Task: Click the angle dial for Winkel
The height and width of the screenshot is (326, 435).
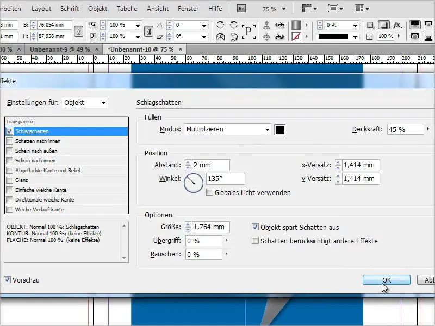Action: point(194,183)
